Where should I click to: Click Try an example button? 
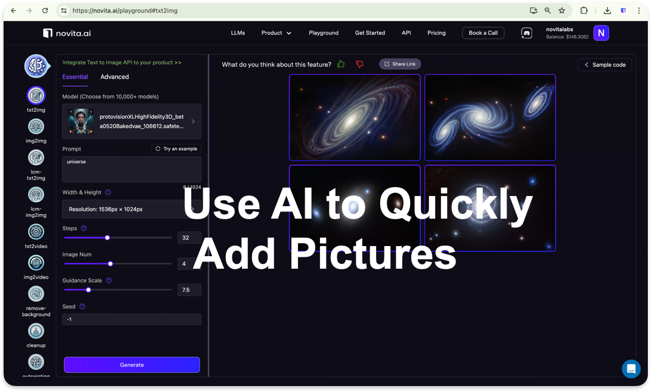[x=176, y=149]
